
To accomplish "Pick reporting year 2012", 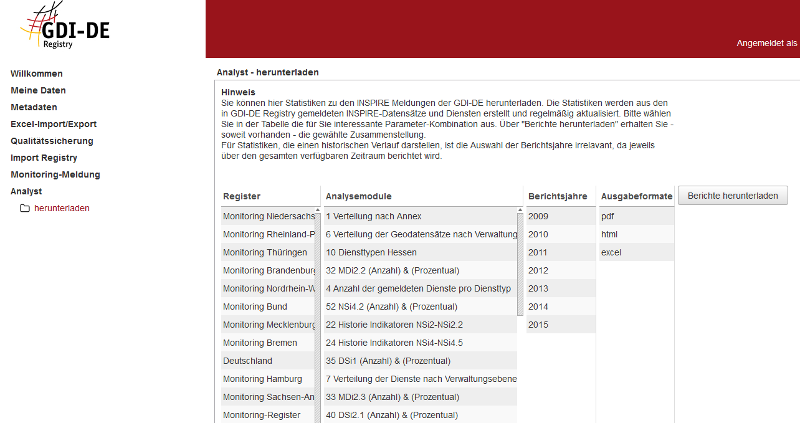I will (x=561, y=270).
